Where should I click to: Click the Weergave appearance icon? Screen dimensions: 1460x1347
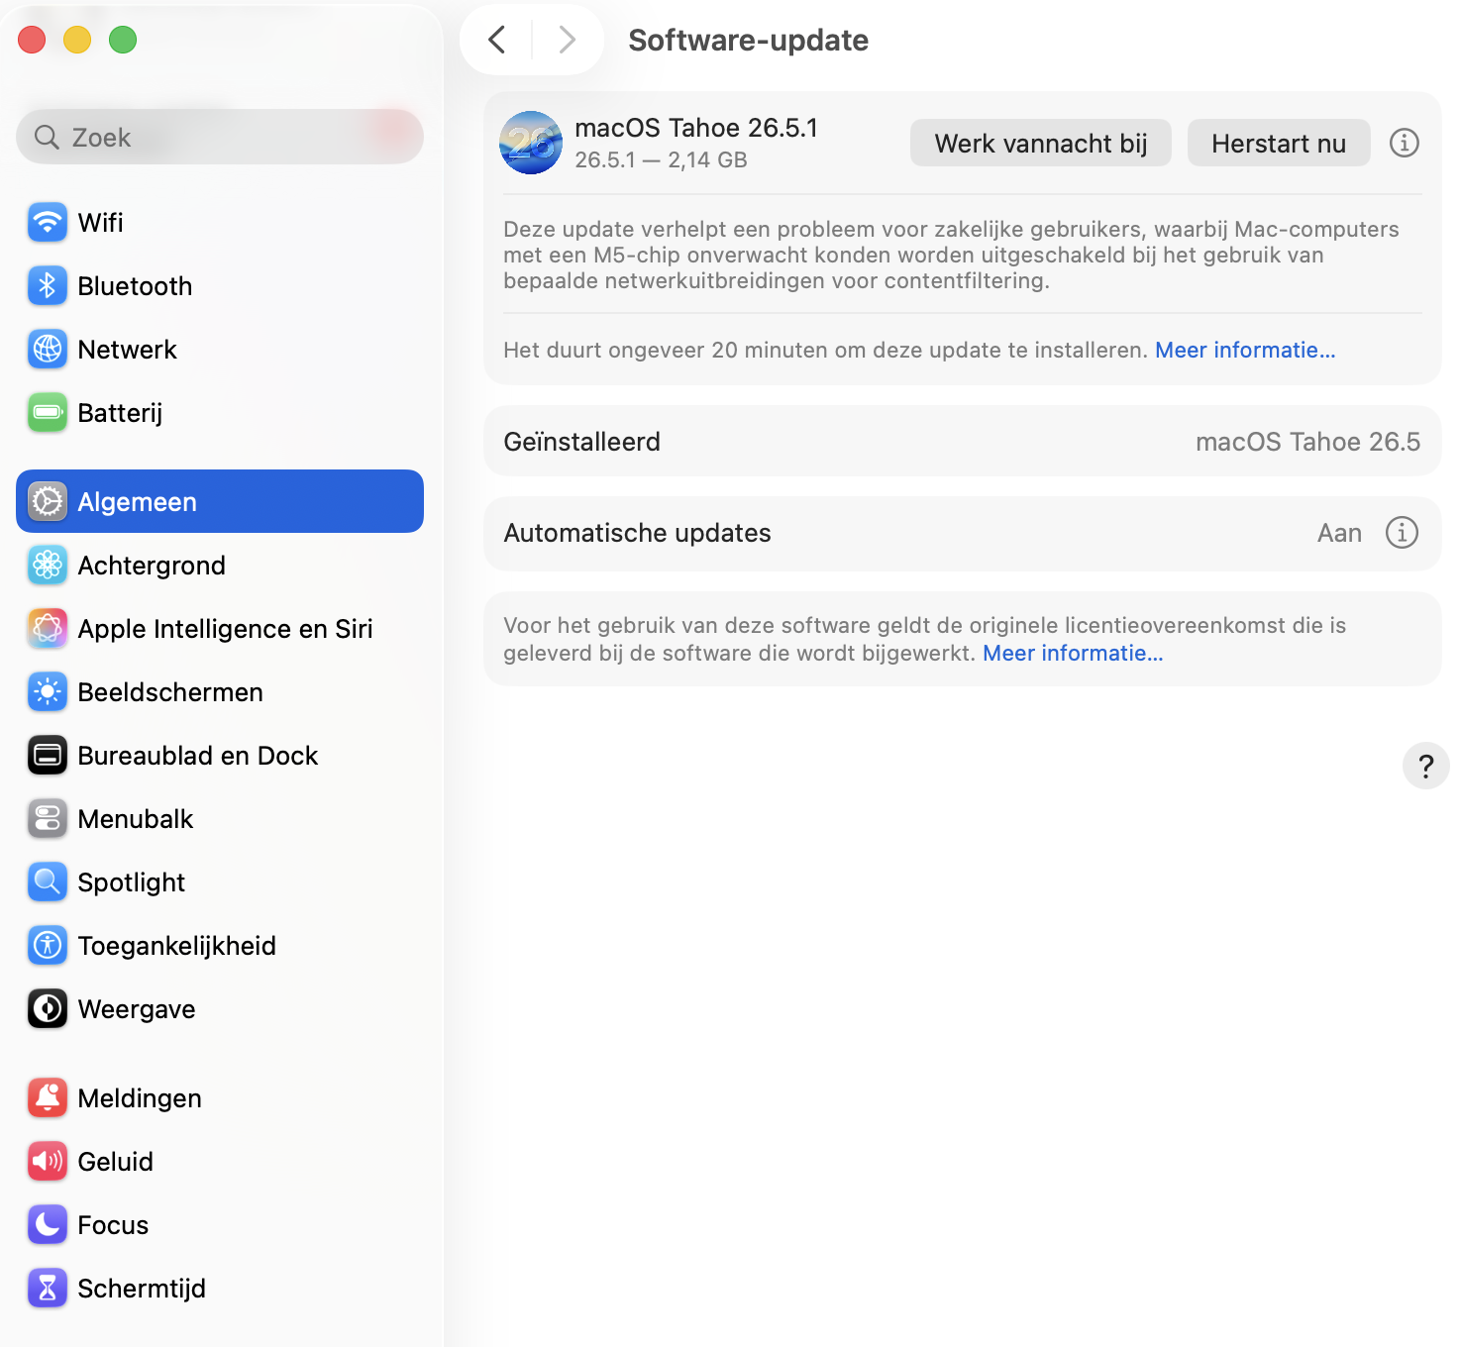pos(48,1008)
